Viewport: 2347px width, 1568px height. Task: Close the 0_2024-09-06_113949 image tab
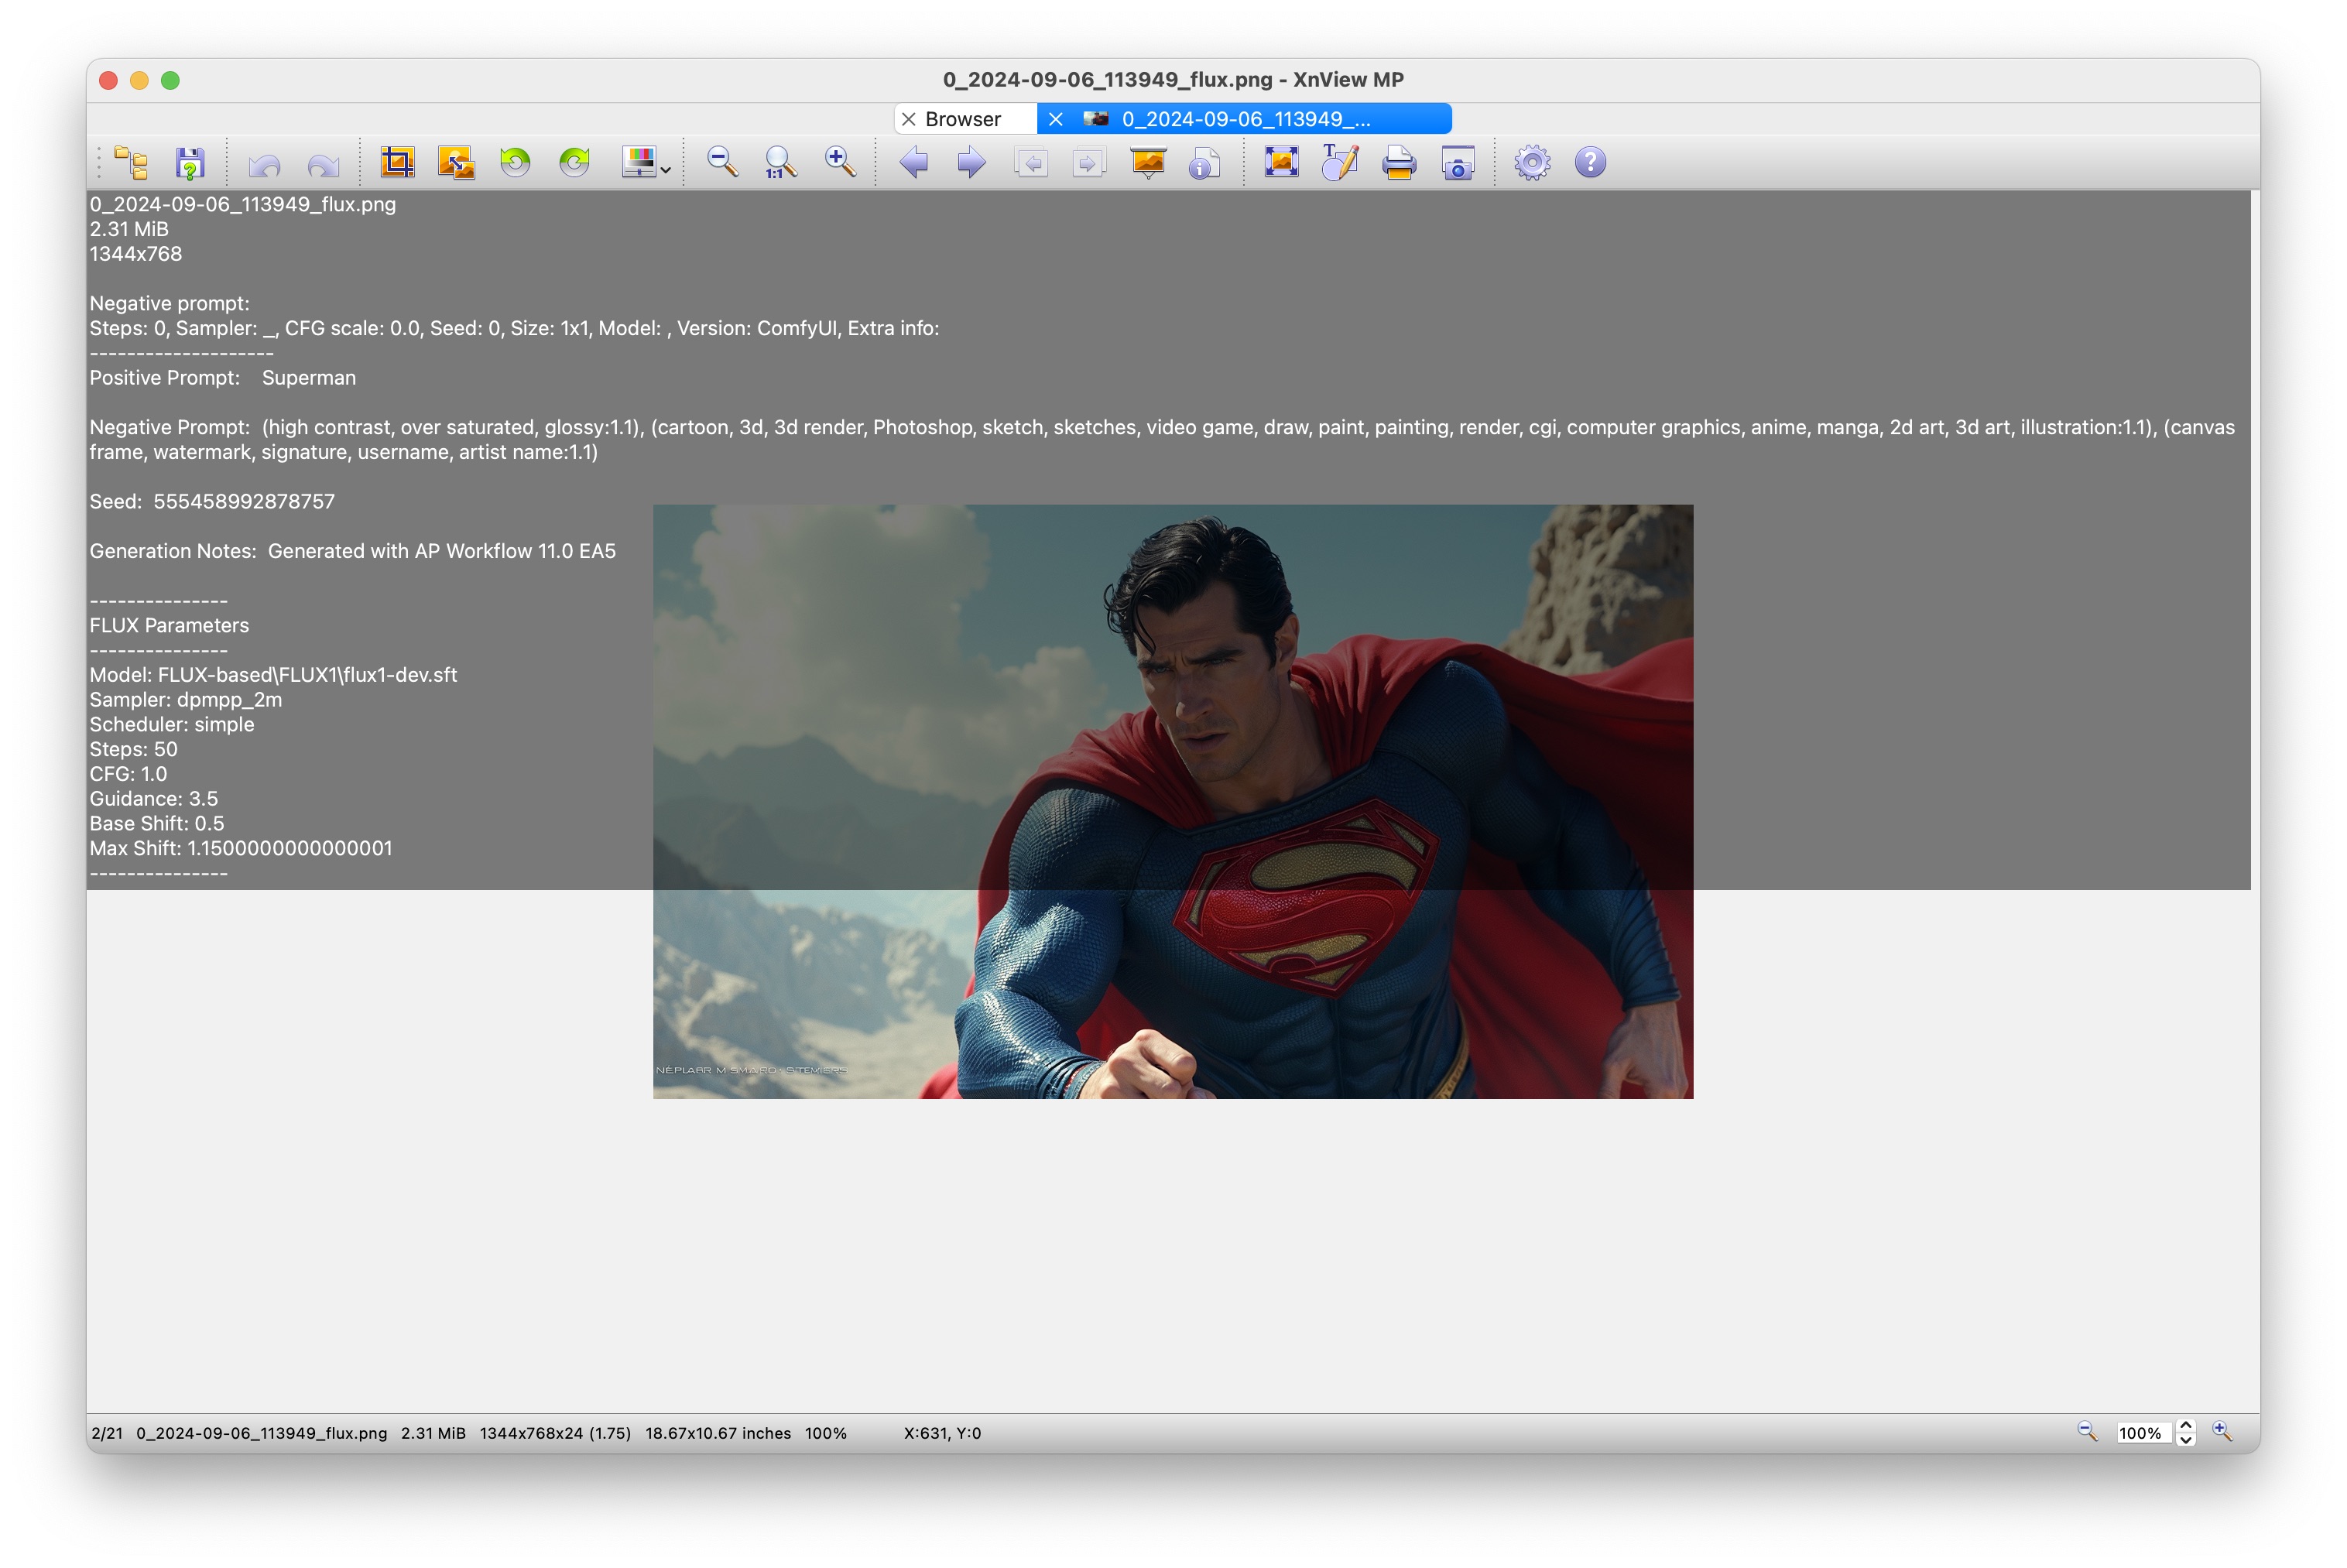pyautogui.click(x=1055, y=119)
